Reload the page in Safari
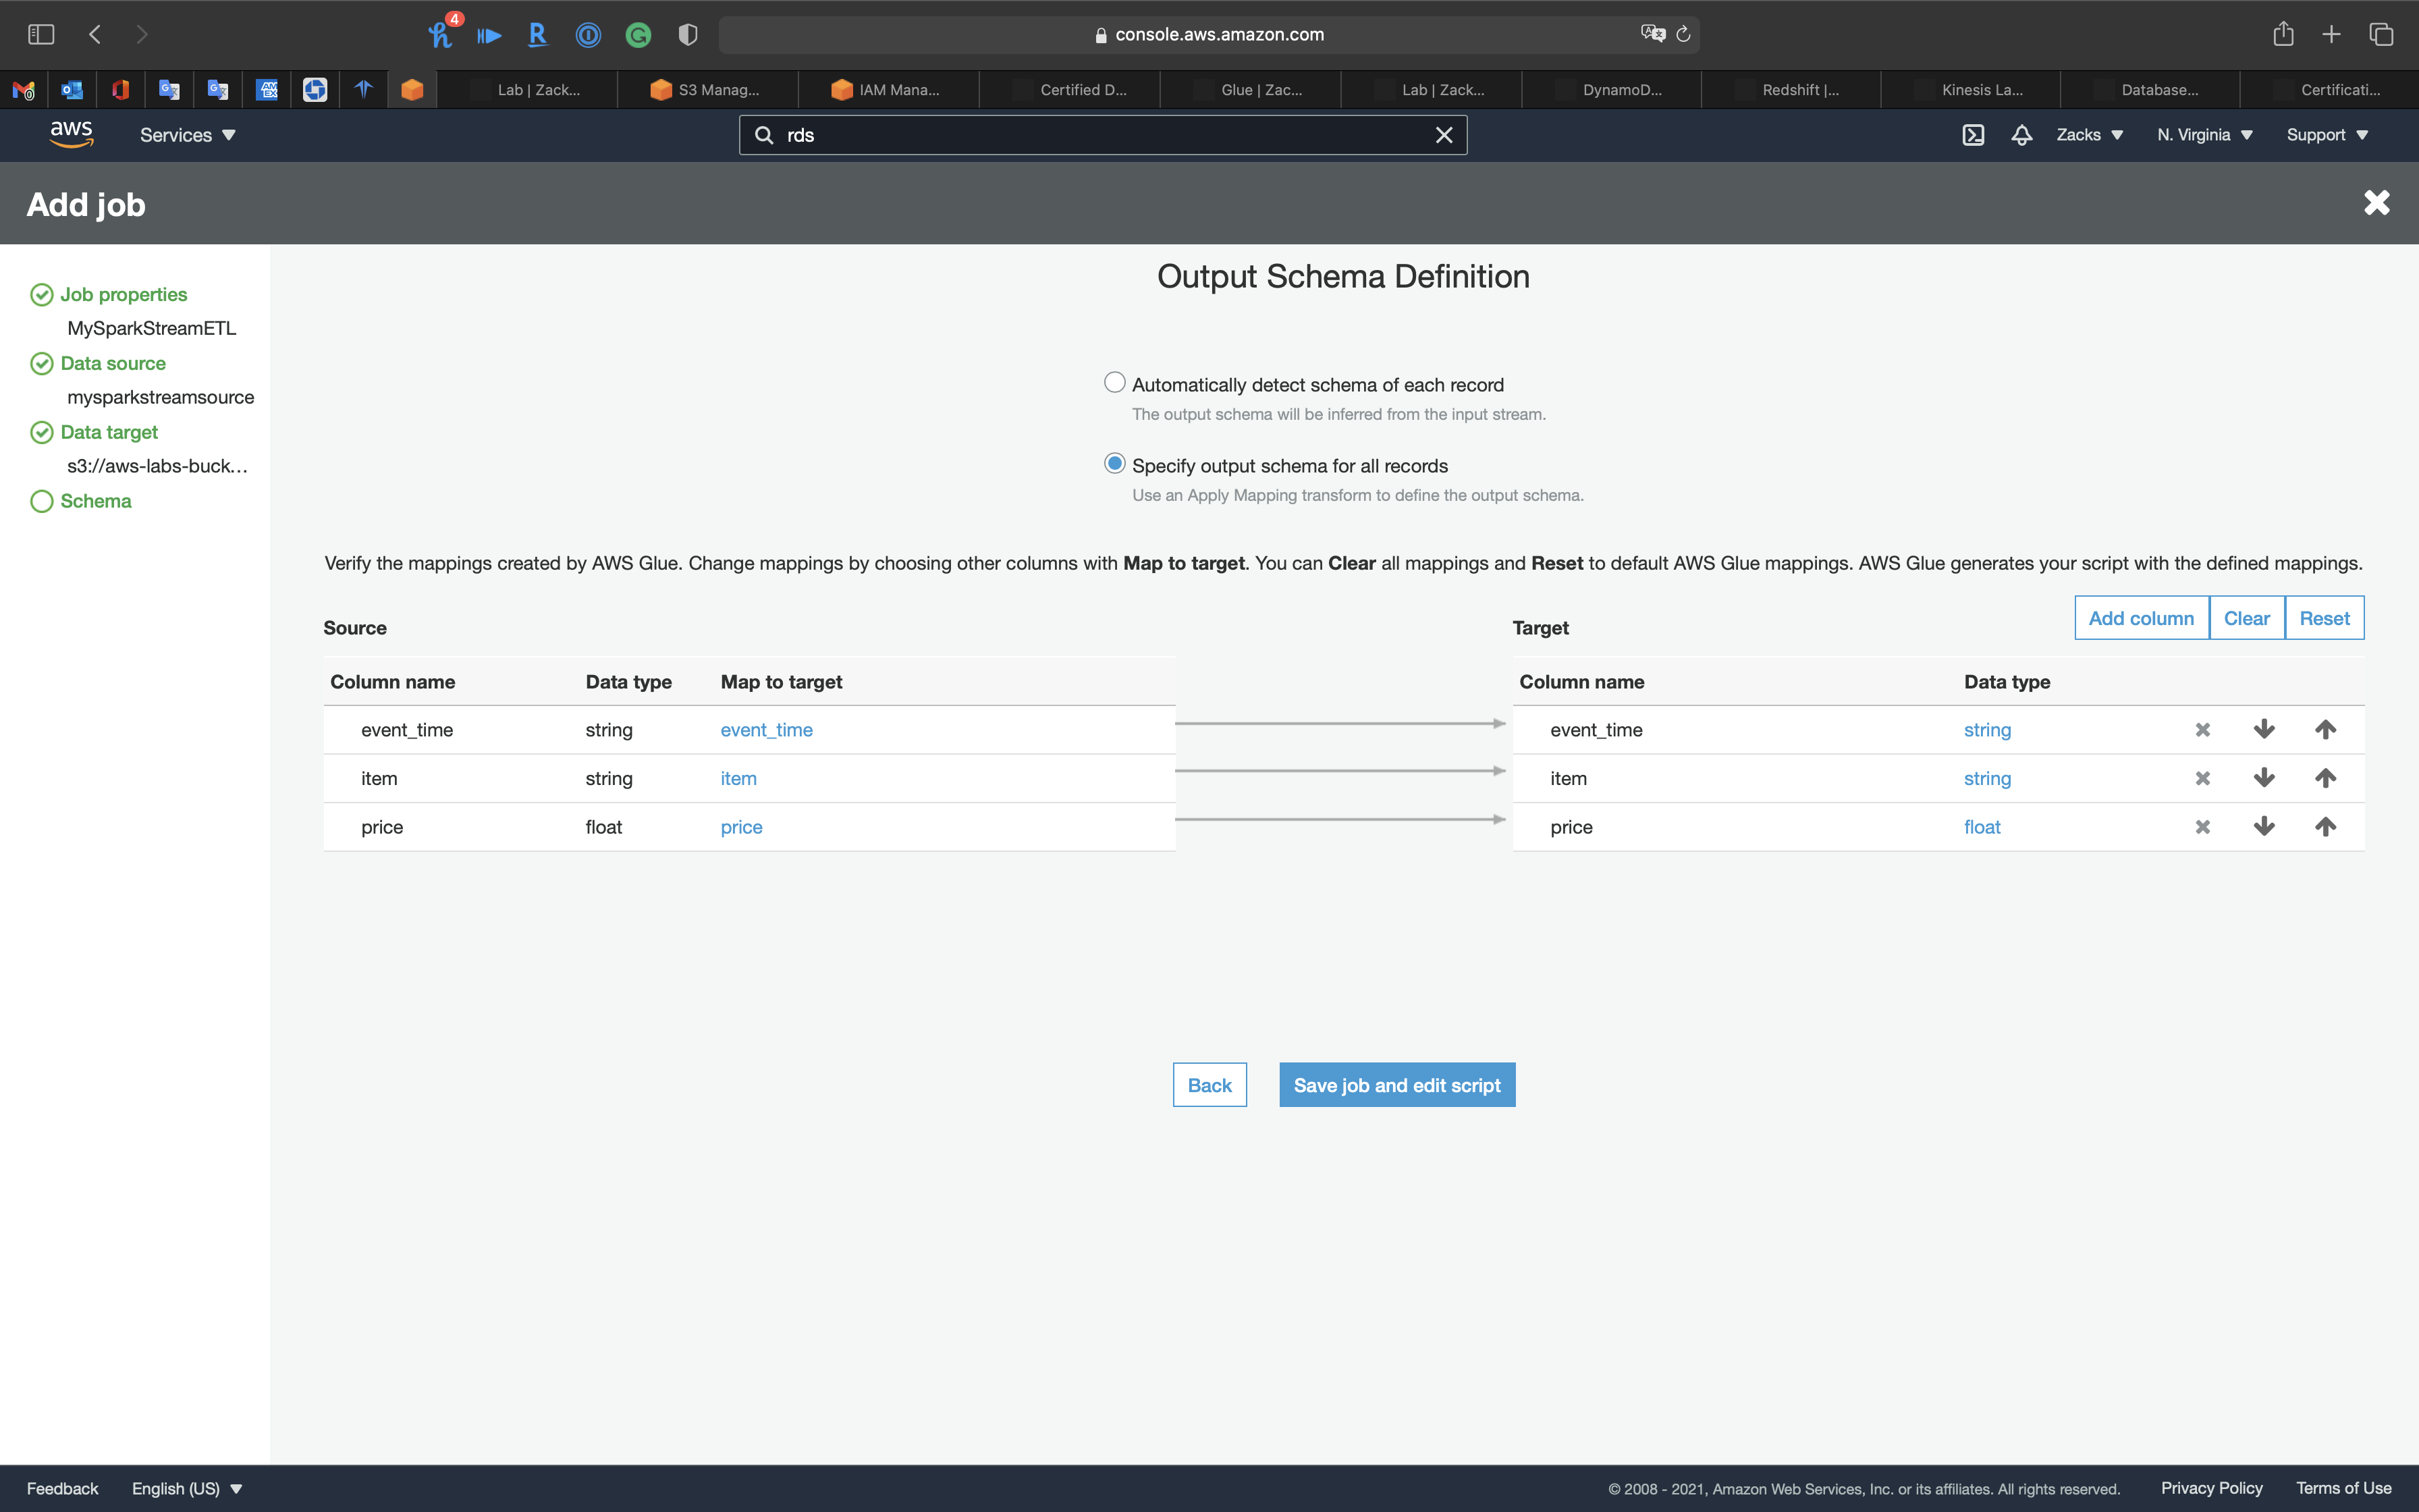Screen dimensions: 2419x1512 [x=1683, y=34]
